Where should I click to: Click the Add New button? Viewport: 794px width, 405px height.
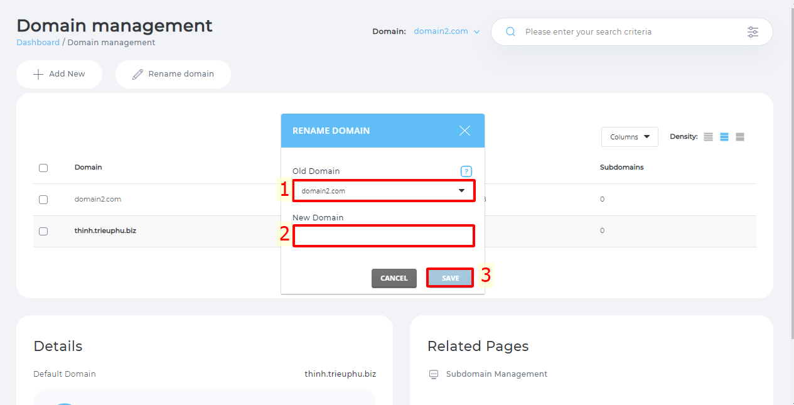59,74
